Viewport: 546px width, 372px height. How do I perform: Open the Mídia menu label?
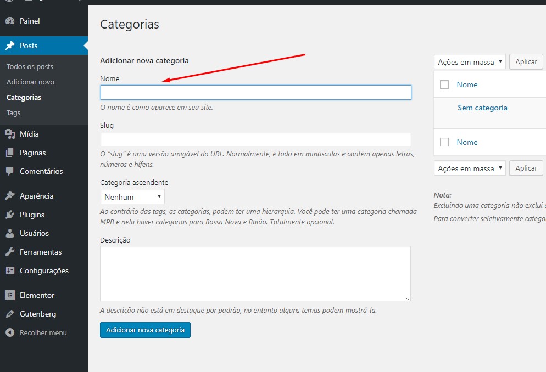[x=29, y=134]
